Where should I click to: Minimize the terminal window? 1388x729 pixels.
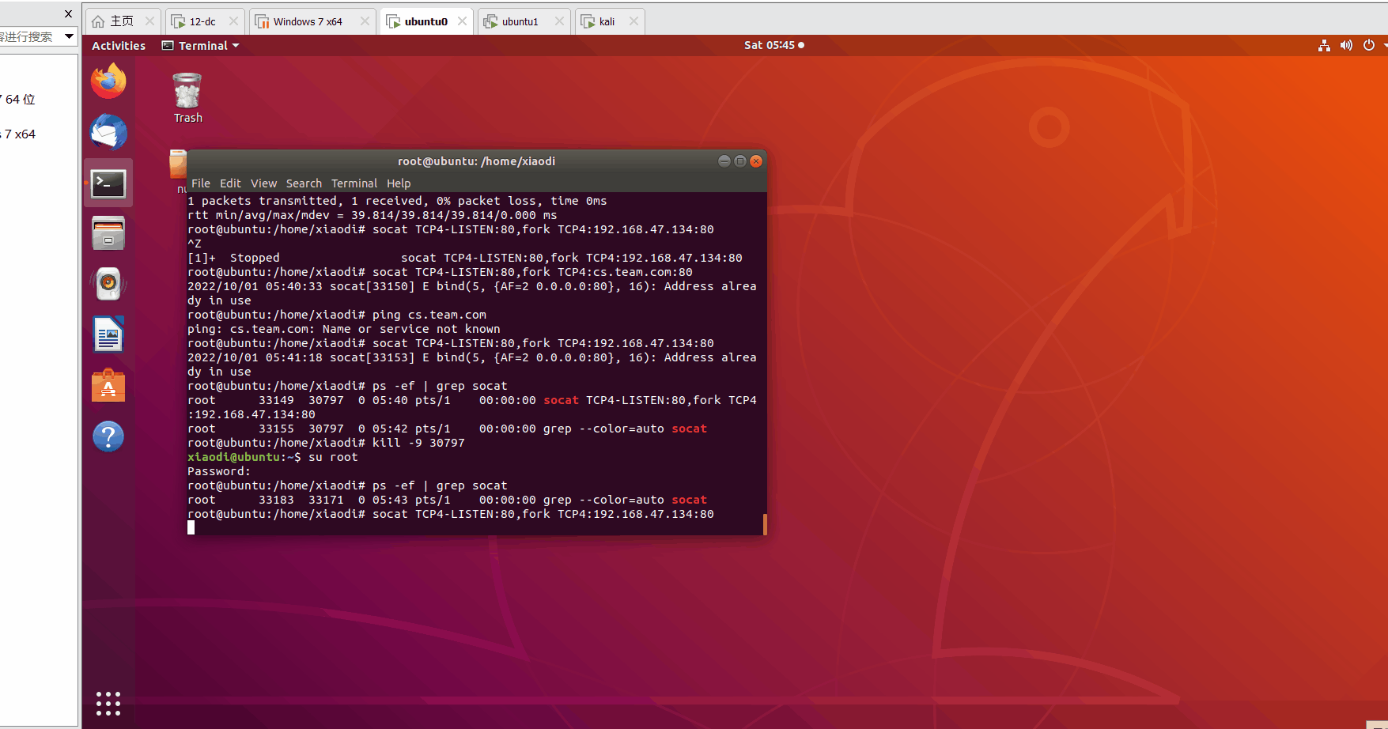tap(724, 161)
